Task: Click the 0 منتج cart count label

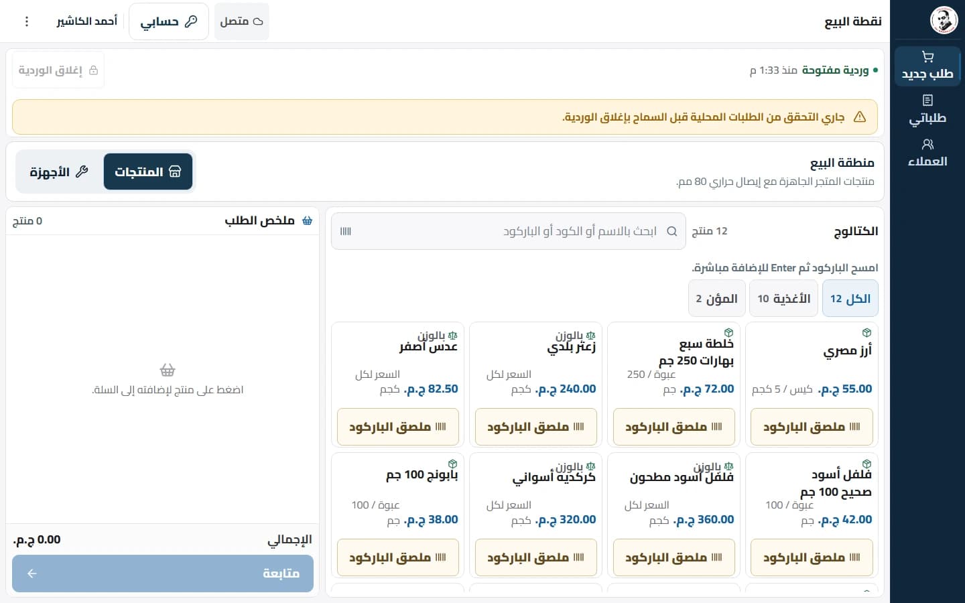Action: [27, 220]
